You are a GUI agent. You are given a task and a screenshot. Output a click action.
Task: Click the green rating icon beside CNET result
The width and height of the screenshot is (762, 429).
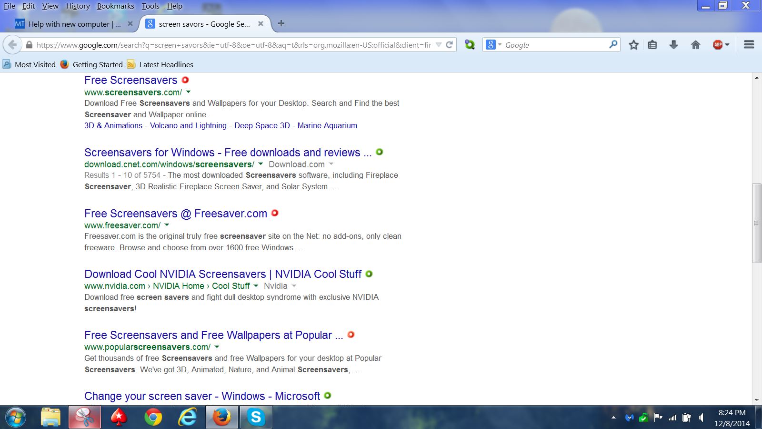tap(380, 152)
